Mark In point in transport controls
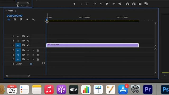169x95 pixels. (x=81, y=4)
